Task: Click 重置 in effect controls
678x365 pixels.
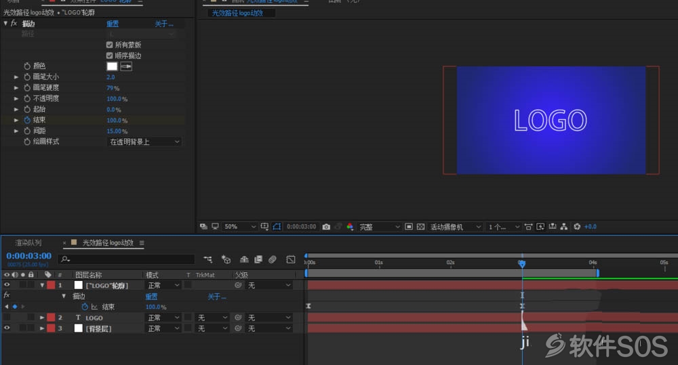Action: tap(113, 24)
